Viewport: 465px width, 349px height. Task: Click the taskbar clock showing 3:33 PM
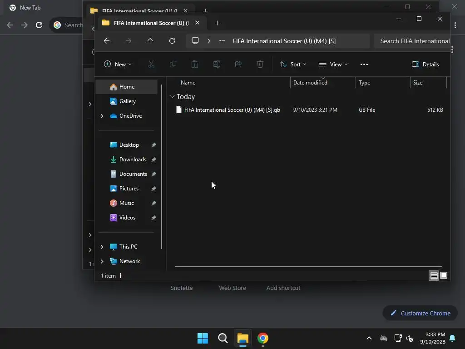pos(433,338)
